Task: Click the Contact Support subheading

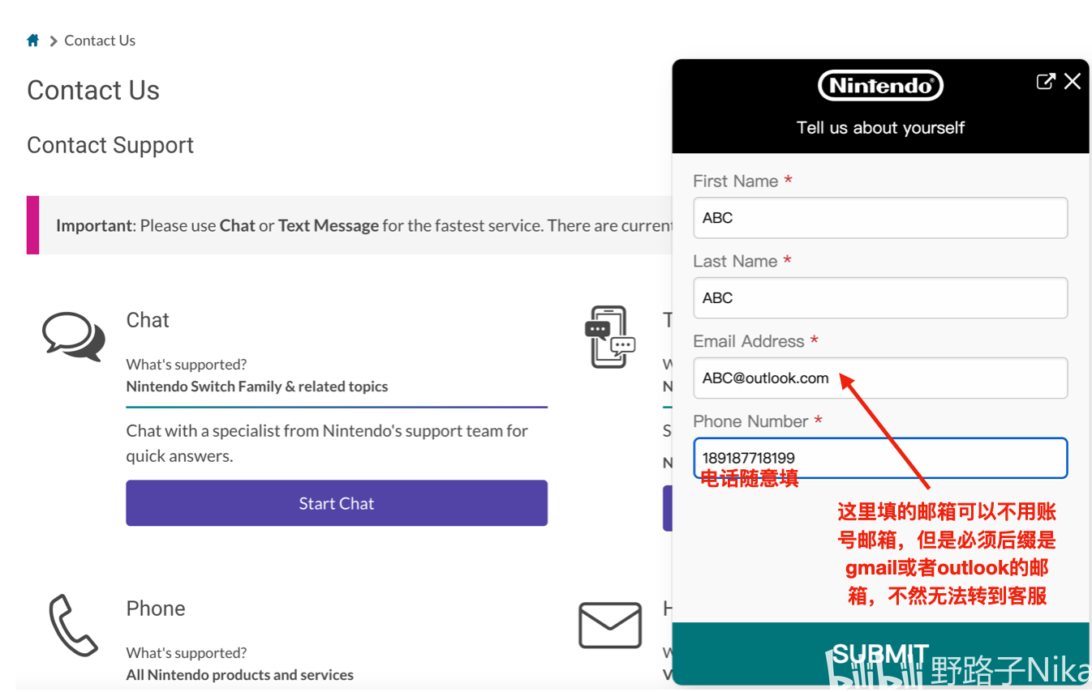Action: 110,145
